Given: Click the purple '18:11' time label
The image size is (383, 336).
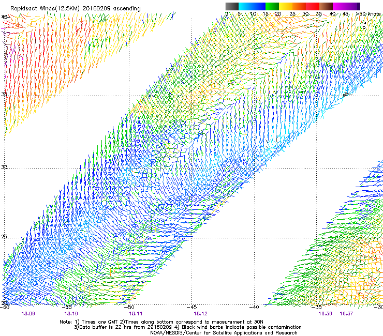Looking at the screenshot, I should [x=136, y=314].
